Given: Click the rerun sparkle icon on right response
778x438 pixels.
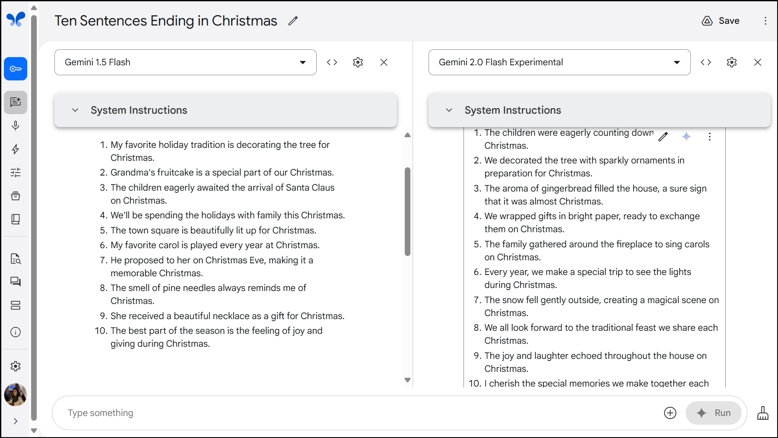Looking at the screenshot, I should pos(686,137).
